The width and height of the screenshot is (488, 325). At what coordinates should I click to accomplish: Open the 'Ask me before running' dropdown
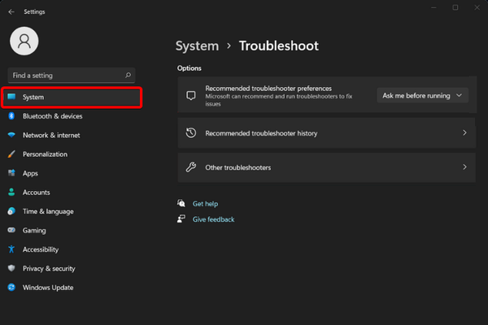(423, 95)
